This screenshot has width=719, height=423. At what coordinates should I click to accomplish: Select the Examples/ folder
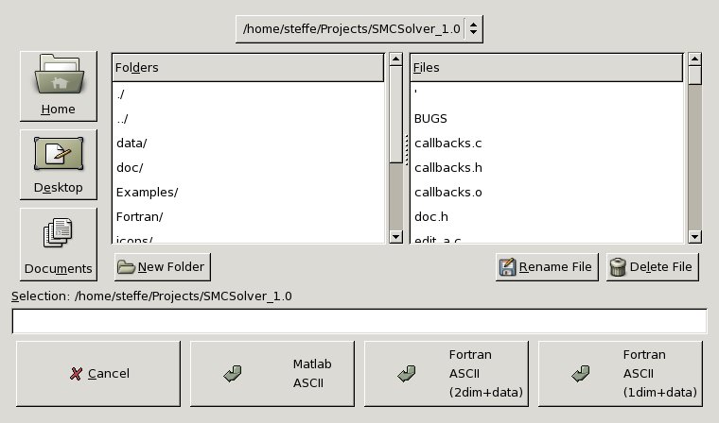click(147, 192)
